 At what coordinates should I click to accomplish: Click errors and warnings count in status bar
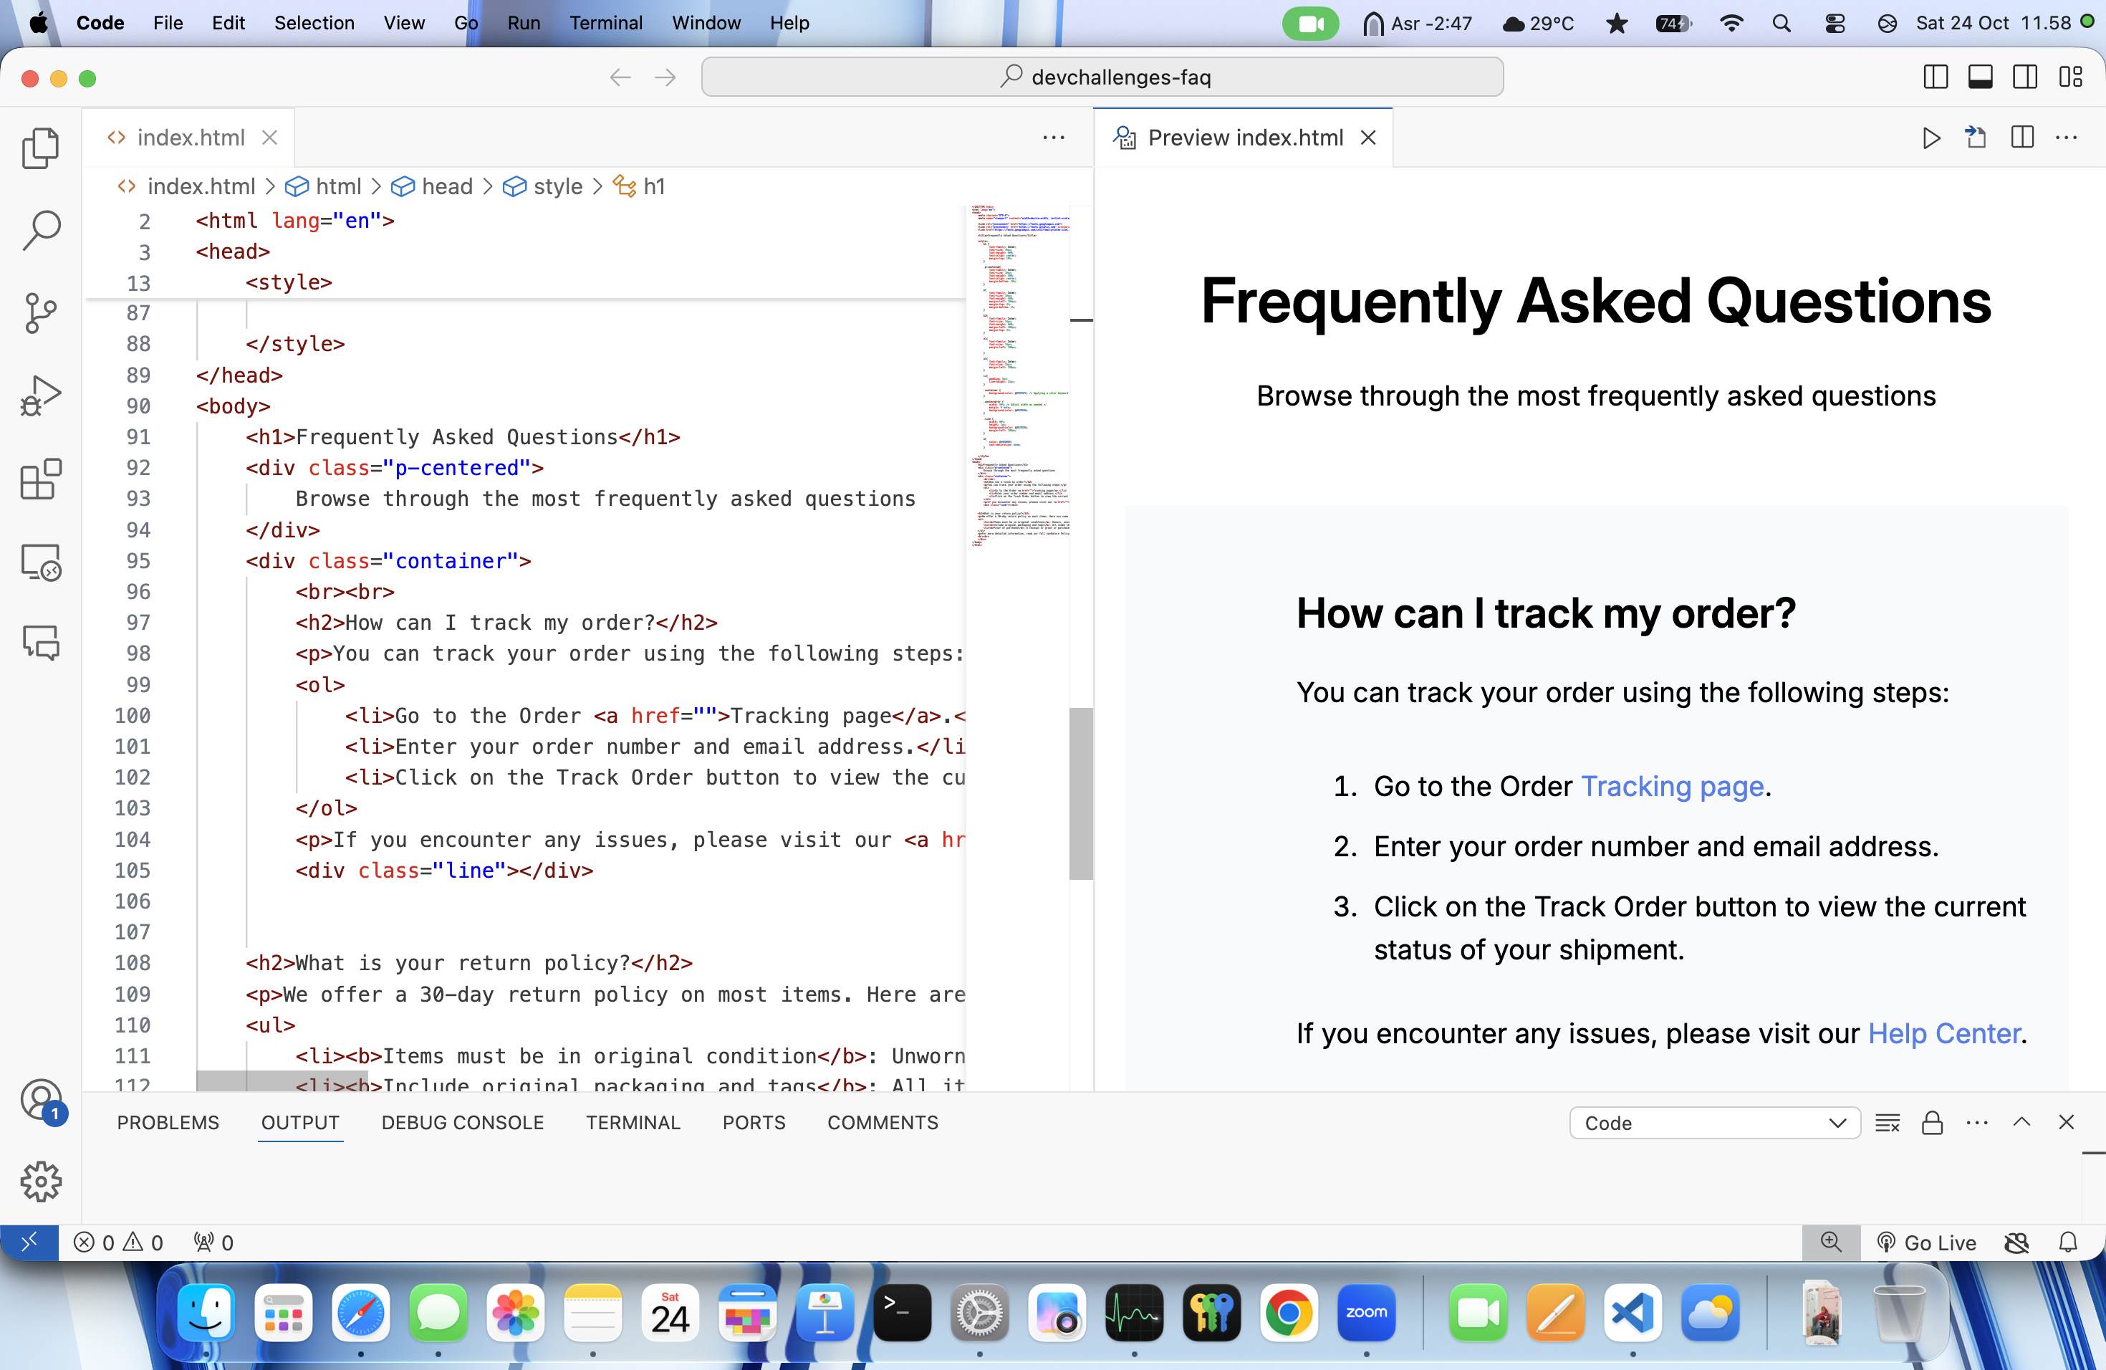tap(119, 1242)
